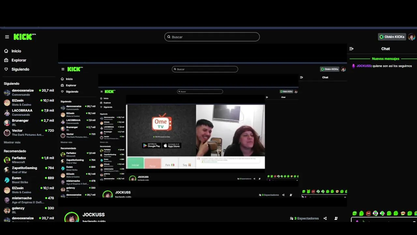Image resolution: width=417 pixels, height=235 pixels.
Task: Click the magnifier icon in the top Buscar bar
Action: pyautogui.click(x=169, y=37)
